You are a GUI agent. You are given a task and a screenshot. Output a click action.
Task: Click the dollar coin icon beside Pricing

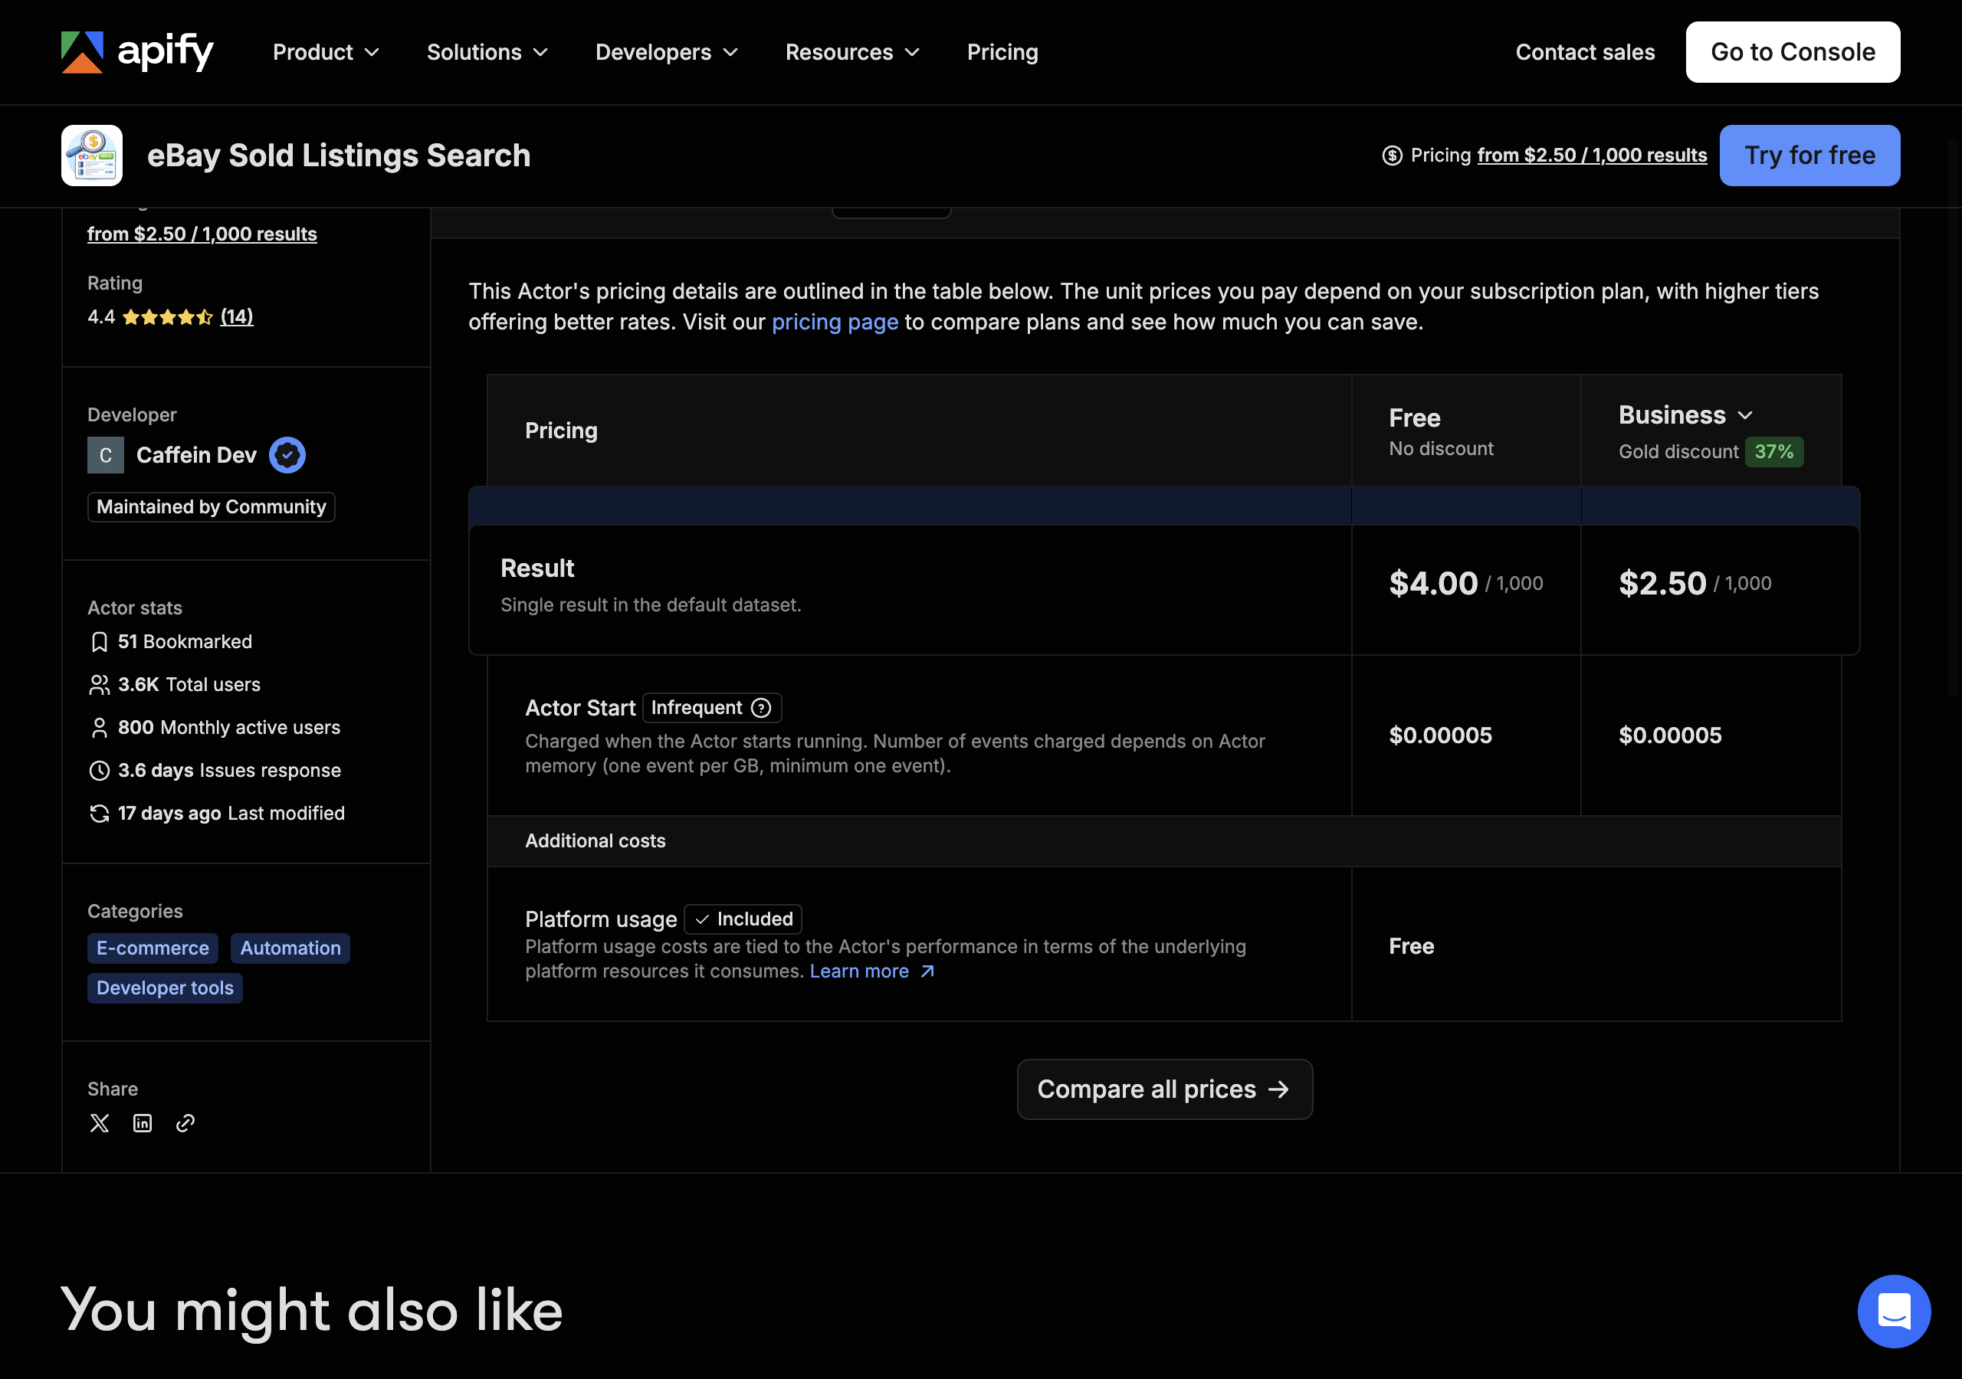(x=1392, y=156)
